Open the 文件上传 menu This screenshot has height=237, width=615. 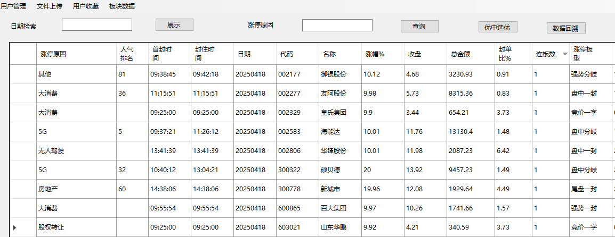[50, 6]
